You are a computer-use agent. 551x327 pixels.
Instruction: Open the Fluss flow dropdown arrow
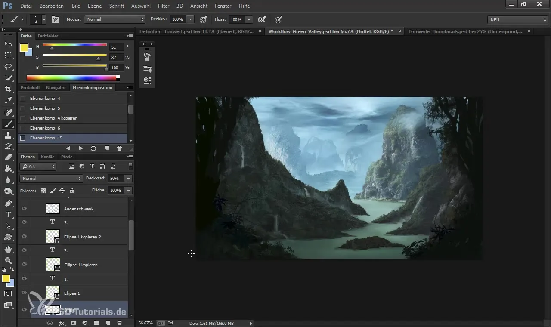[x=249, y=19]
